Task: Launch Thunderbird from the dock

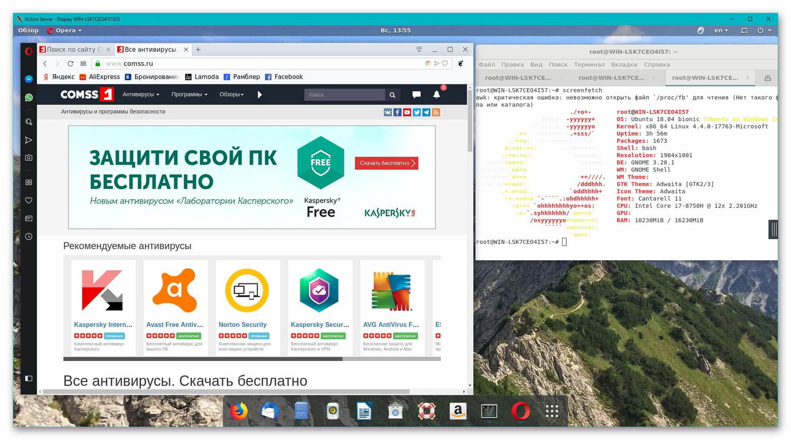Action: point(270,411)
